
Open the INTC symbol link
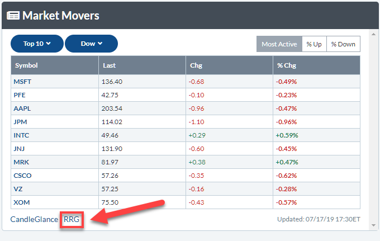click(x=21, y=135)
